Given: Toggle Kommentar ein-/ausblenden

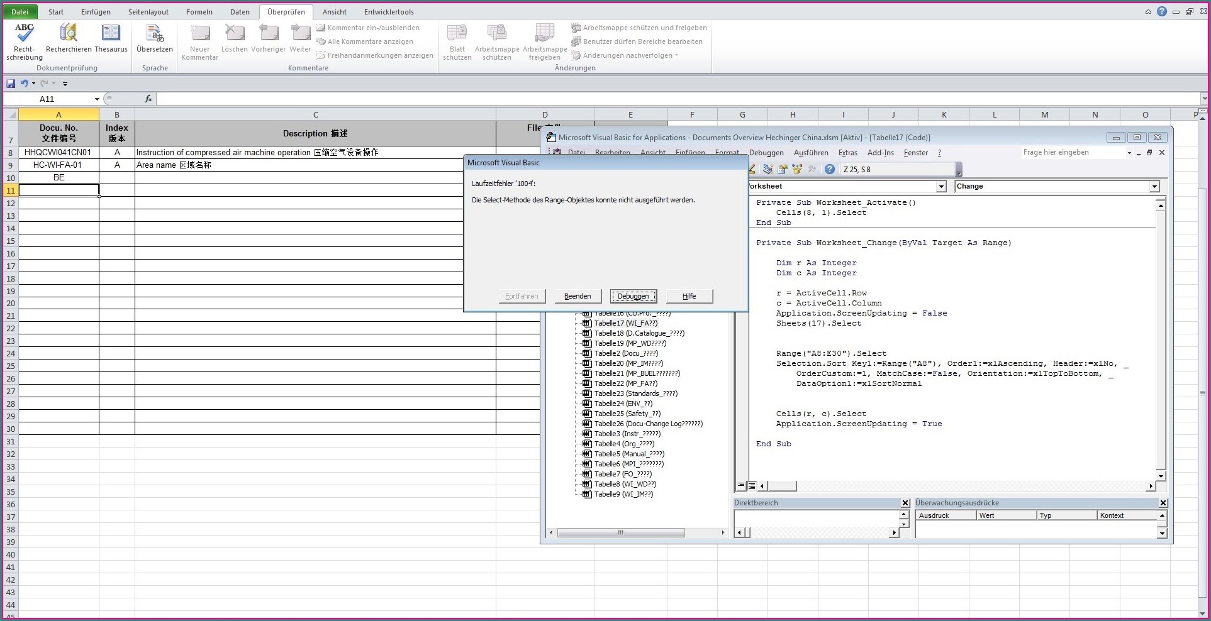Looking at the screenshot, I should click(367, 28).
